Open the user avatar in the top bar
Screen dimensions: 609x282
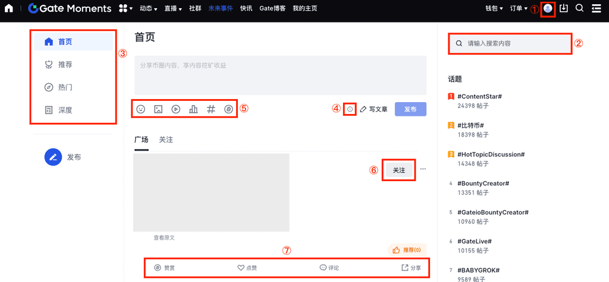548,8
